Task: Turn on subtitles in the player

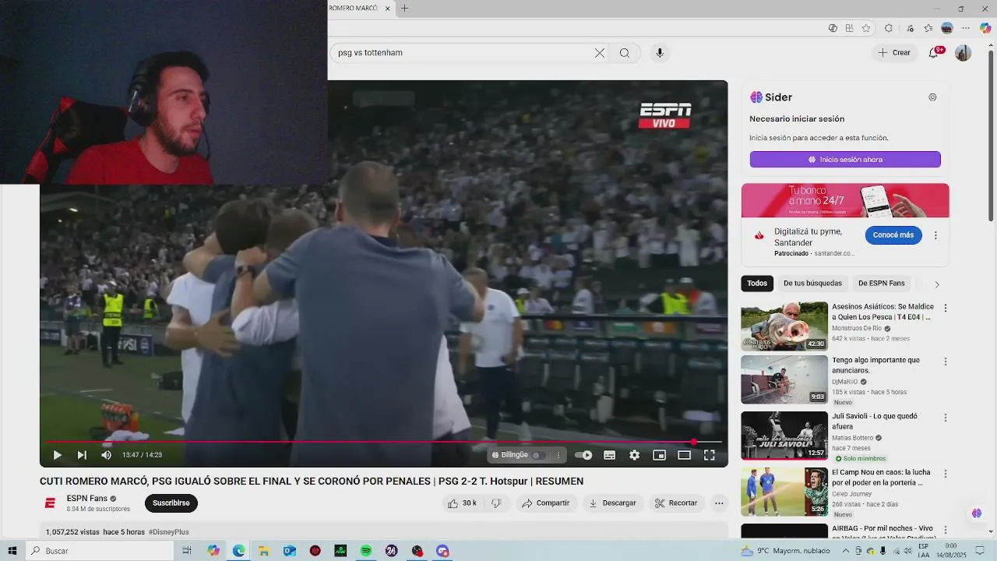Action: click(x=609, y=455)
